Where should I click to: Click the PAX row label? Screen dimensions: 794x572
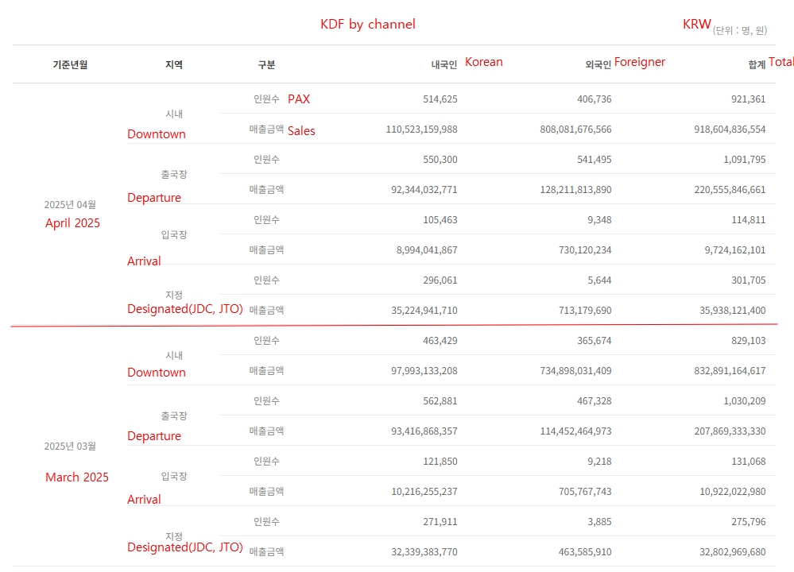(x=299, y=99)
